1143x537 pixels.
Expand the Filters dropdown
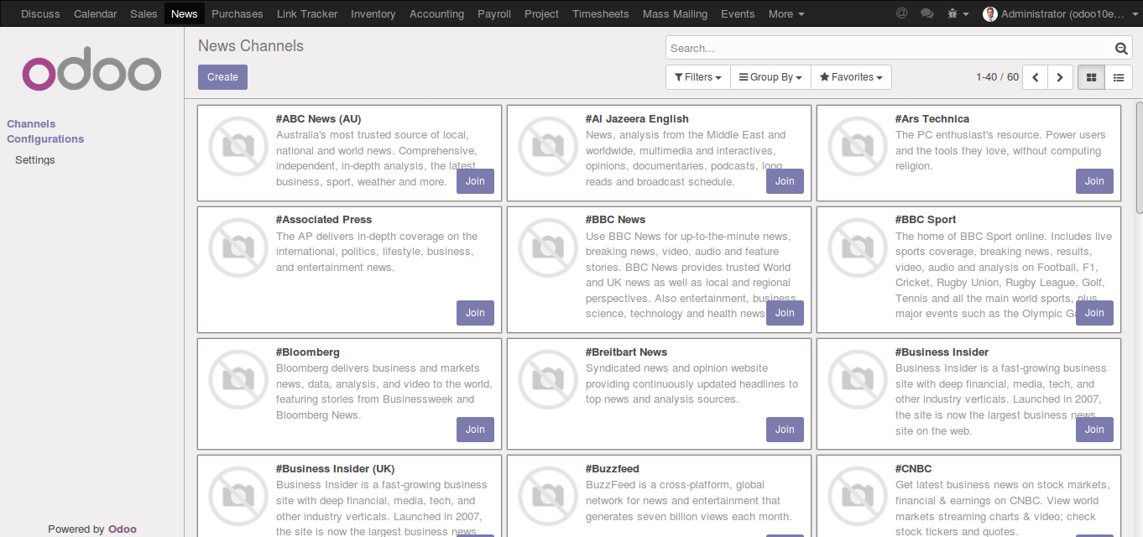[698, 77]
